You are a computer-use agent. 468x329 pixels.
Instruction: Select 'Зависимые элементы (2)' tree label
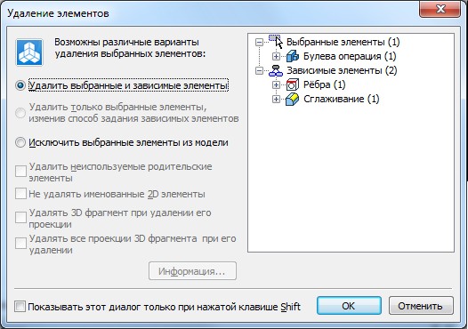(342, 71)
